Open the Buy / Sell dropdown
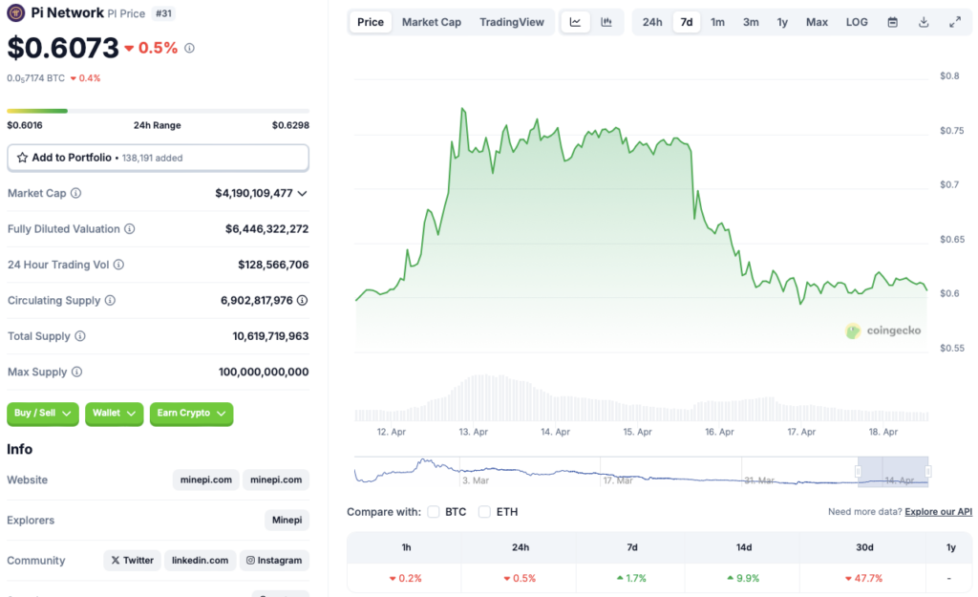This screenshot has width=978, height=597. coord(42,414)
